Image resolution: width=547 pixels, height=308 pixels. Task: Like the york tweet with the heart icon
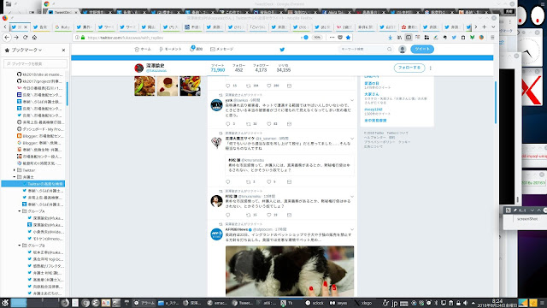coord(269,123)
